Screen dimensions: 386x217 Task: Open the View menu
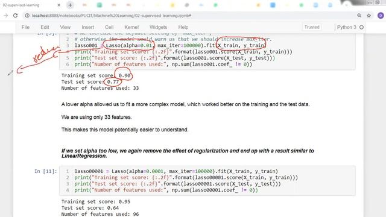[x=65, y=27]
